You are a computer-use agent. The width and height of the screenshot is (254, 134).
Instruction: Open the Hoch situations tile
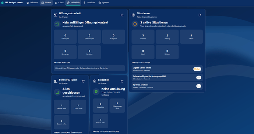click(143, 52)
